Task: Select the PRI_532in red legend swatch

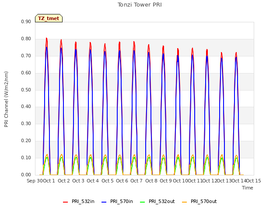Action: coord(65,202)
